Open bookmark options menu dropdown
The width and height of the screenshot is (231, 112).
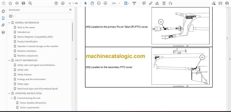coord(12,16)
